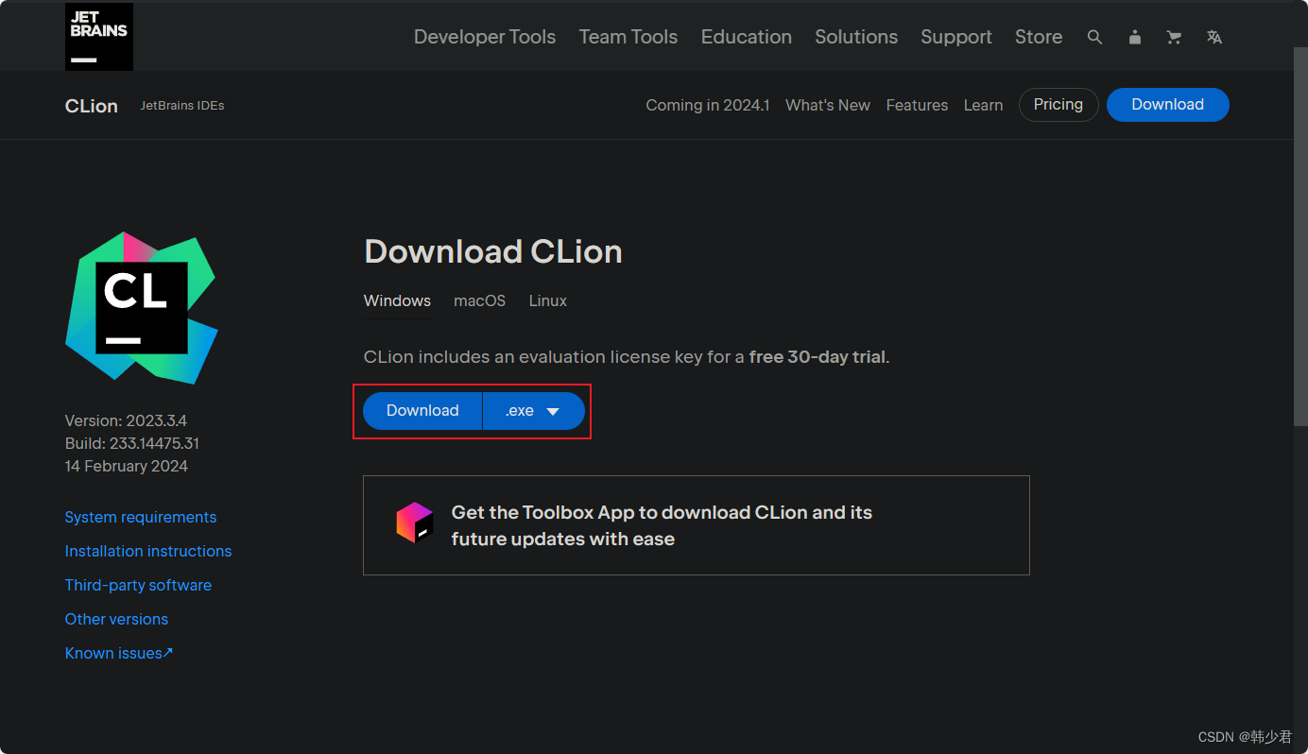Open the Installation instructions link

[148, 551]
